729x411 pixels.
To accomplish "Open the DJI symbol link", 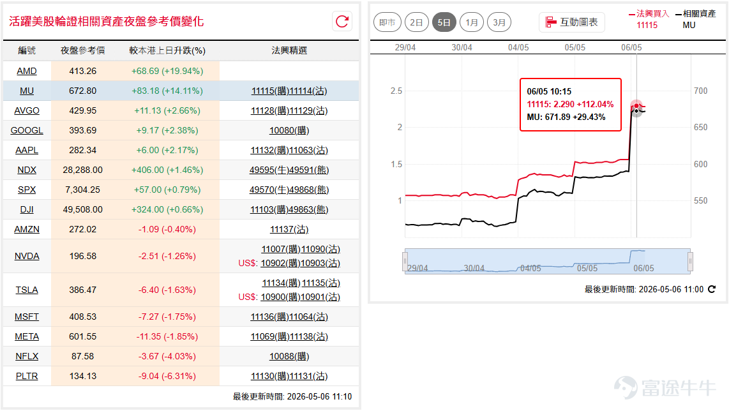I will tap(27, 210).
